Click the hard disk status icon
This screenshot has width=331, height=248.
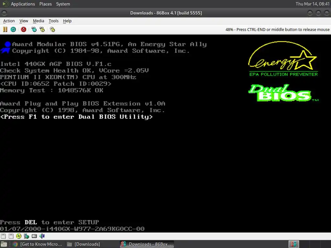click(34, 236)
